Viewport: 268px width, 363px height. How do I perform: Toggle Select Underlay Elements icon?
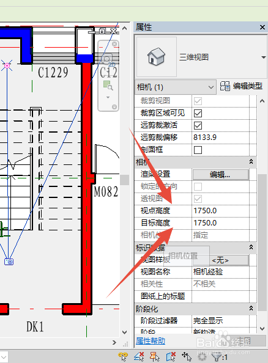(139, 357)
